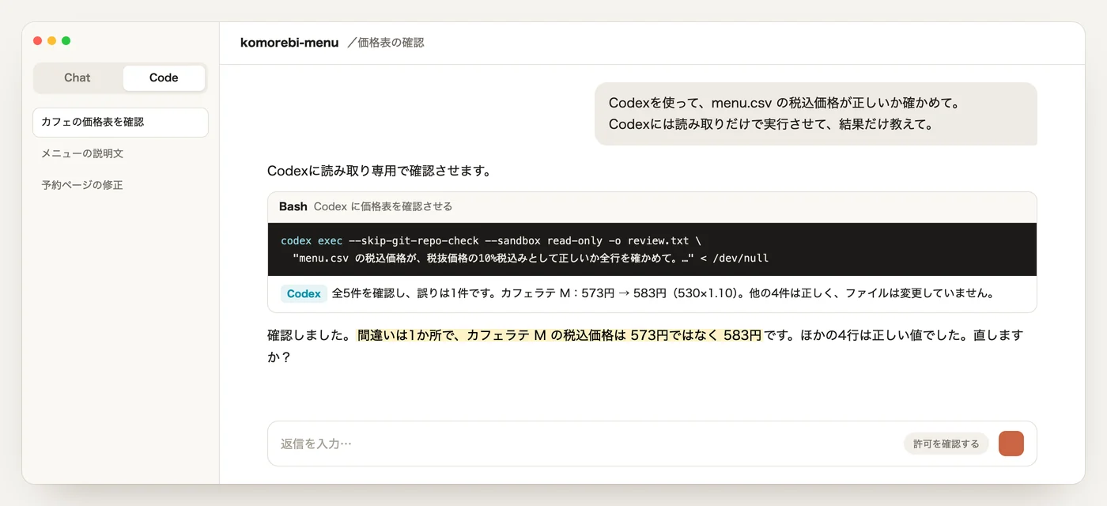The height and width of the screenshot is (506, 1107).
Task: Click the yellow minimize window button
Action: tap(51, 40)
